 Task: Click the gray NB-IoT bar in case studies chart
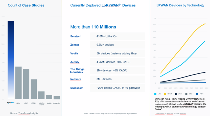click(x=26, y=84)
